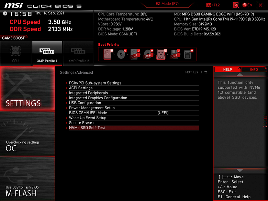Open Power Management Setup
The image size is (268, 201).
(x=134, y=108)
